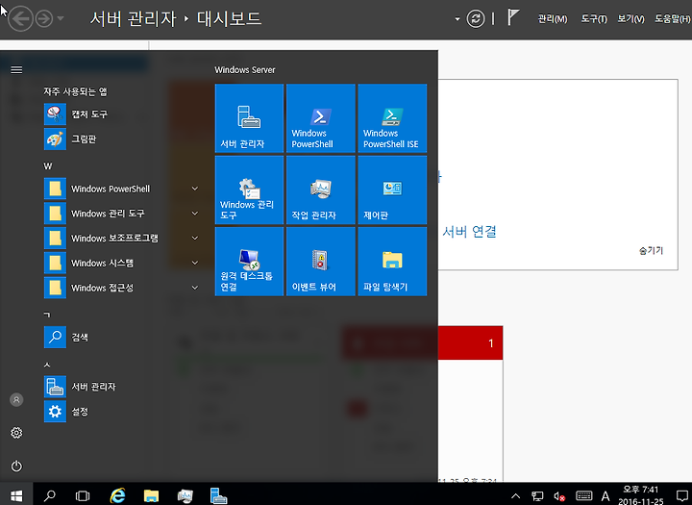Click the 서버 연결 link
Viewport: 692px width, 505px height.
click(x=469, y=232)
